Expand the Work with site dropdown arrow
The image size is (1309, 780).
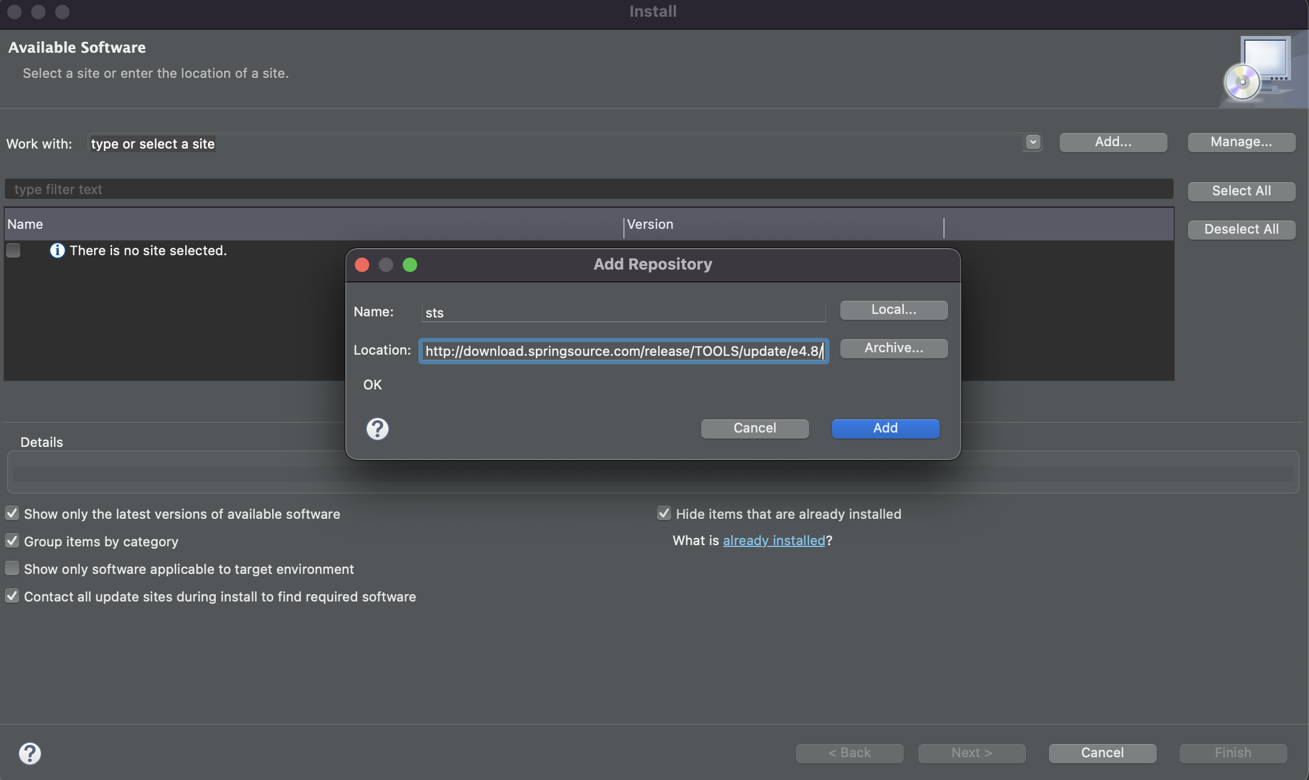coord(1032,143)
